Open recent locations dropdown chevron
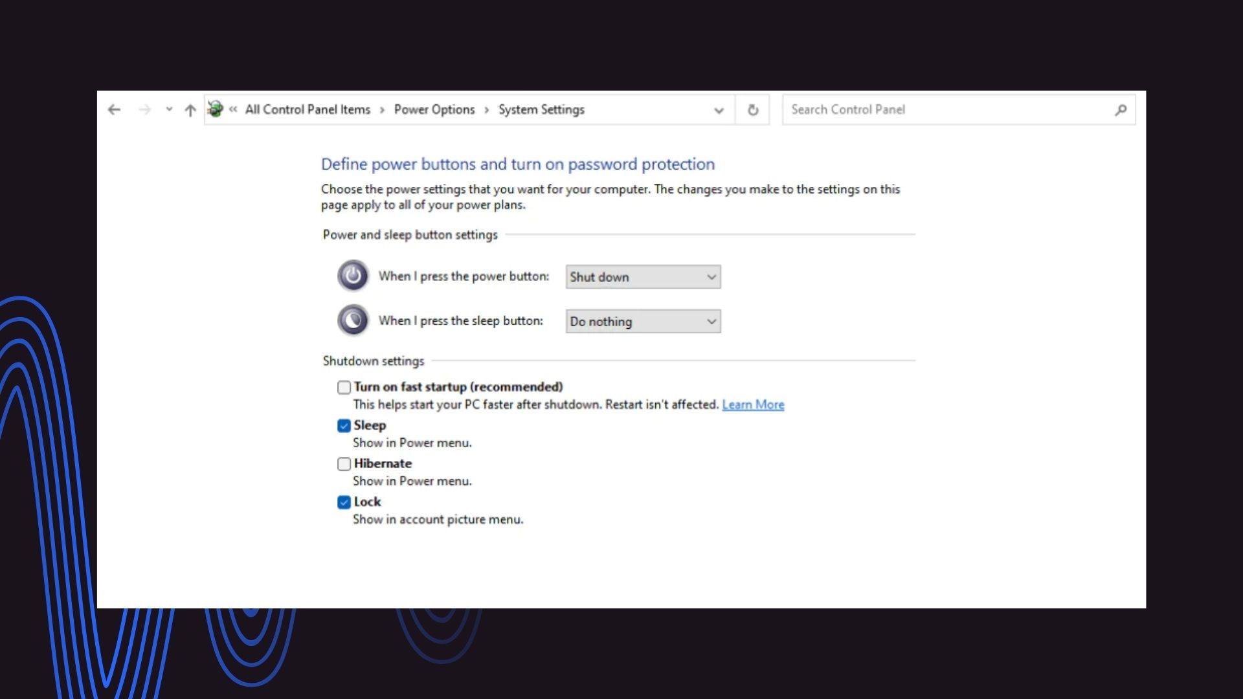 pos(169,109)
